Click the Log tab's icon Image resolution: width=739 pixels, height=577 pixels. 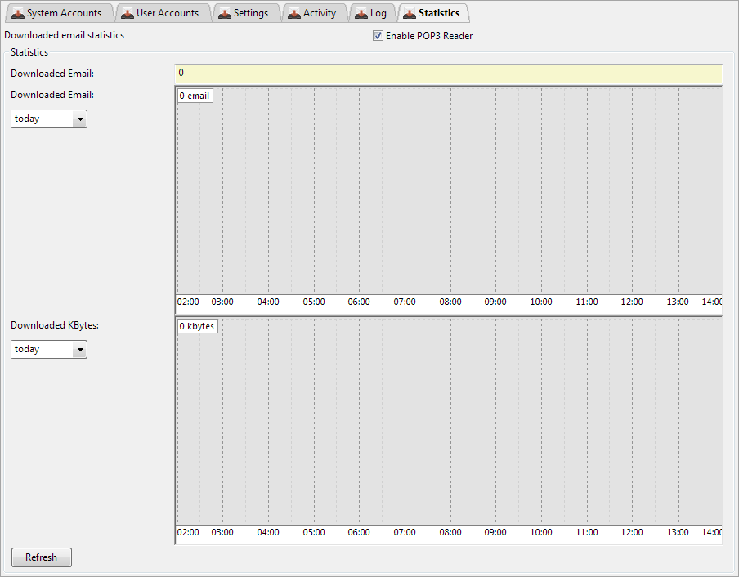361,14
